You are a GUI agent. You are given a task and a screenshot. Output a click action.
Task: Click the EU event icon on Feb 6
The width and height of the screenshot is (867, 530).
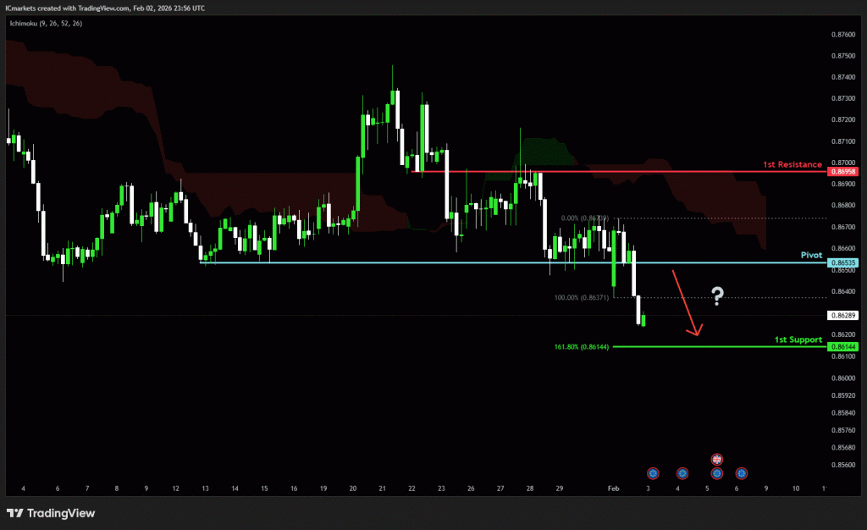742,473
